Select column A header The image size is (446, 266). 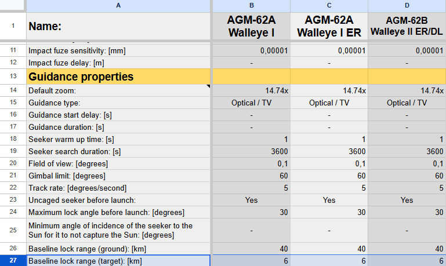click(118, 6)
